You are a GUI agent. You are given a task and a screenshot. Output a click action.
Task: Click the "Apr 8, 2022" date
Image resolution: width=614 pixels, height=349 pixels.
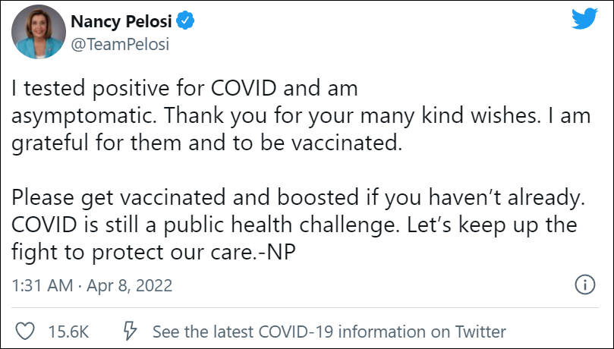point(129,286)
